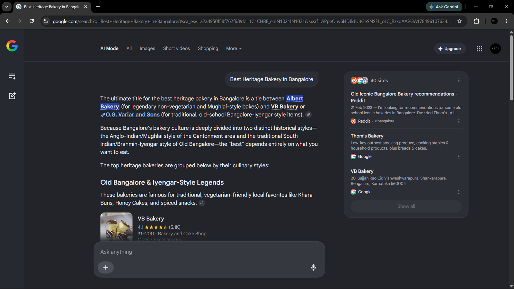The width and height of the screenshot is (514, 289).
Task: Open the link icon after the first paragraph
Action: [x=308, y=115]
